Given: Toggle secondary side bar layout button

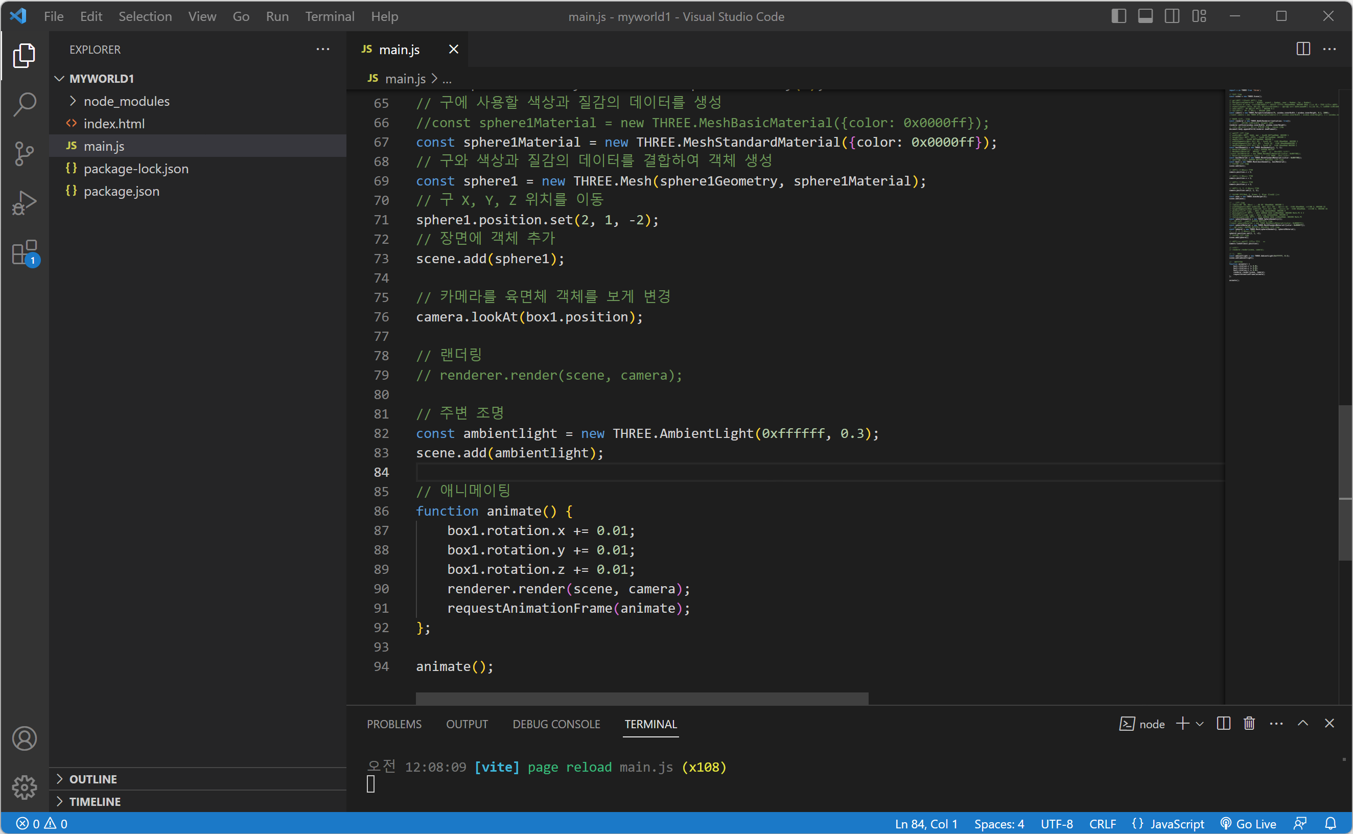Looking at the screenshot, I should pyautogui.click(x=1172, y=16).
